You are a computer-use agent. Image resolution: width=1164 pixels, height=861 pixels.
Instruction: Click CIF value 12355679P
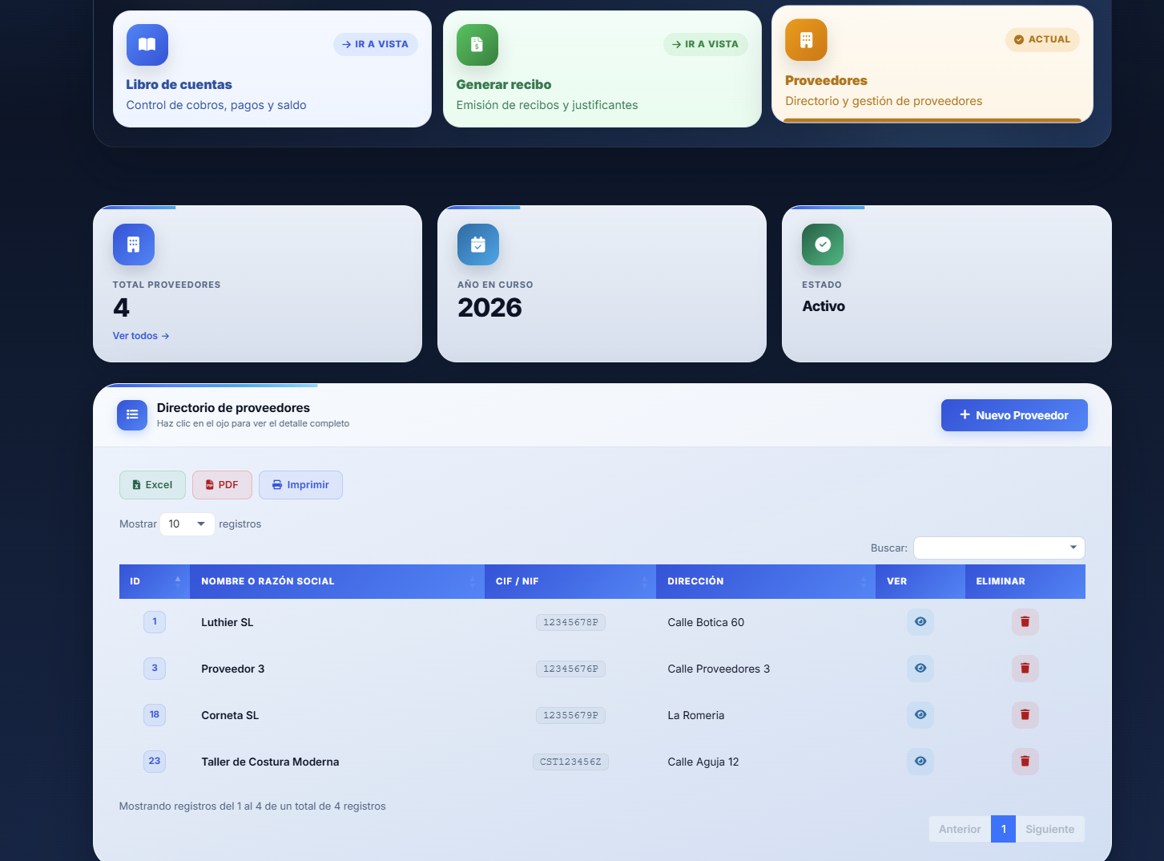point(570,716)
